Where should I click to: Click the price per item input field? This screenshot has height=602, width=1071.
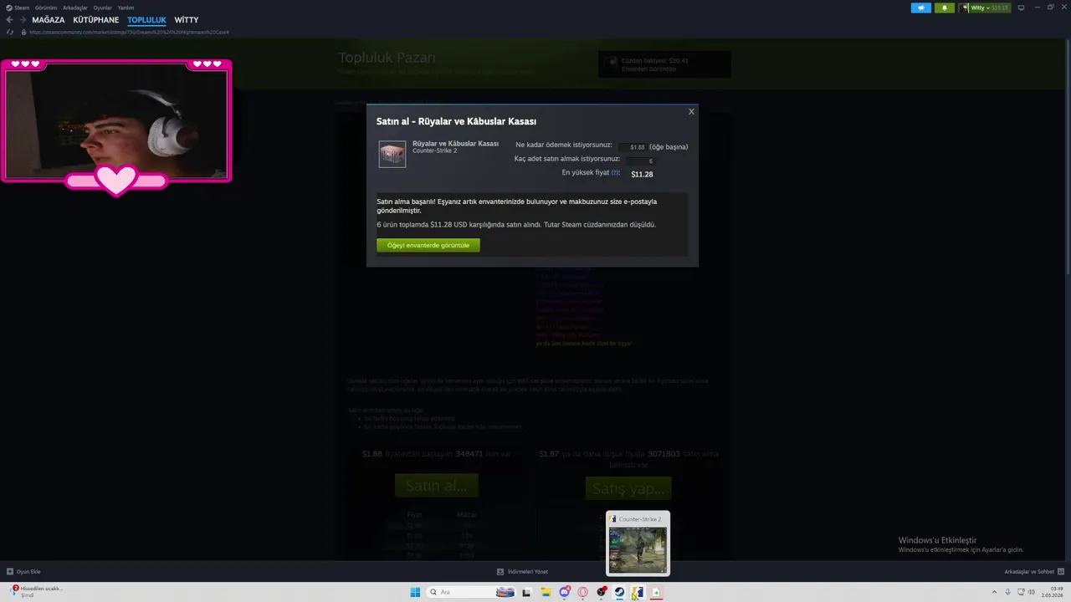633,147
